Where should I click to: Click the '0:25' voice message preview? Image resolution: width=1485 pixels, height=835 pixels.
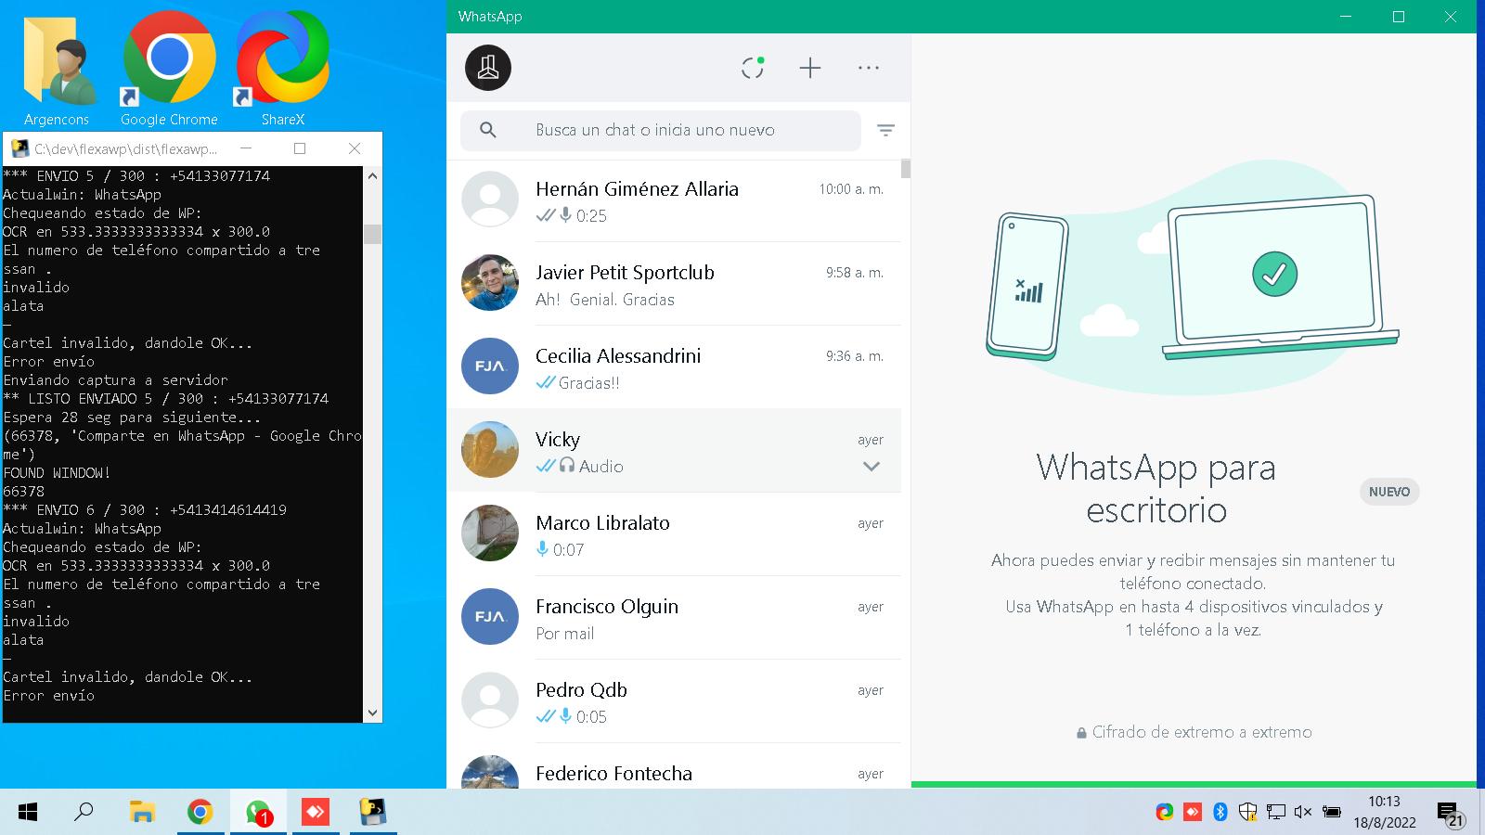[x=591, y=216]
